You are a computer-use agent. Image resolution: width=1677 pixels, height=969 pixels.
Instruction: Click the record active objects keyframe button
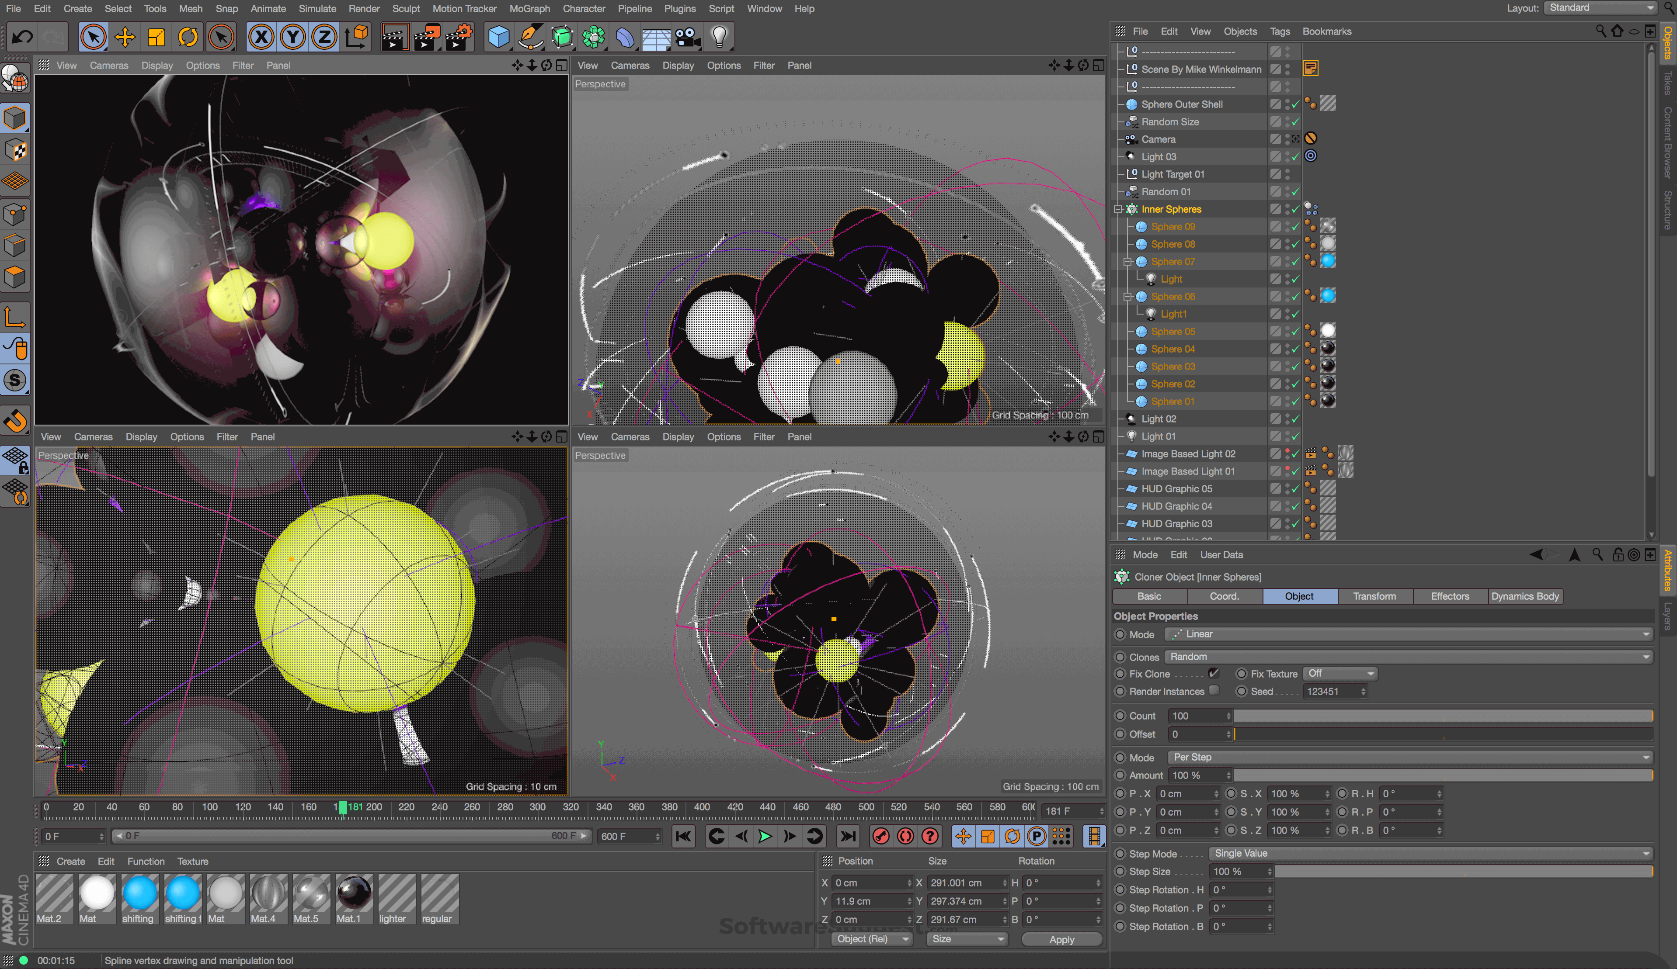pos(881,836)
